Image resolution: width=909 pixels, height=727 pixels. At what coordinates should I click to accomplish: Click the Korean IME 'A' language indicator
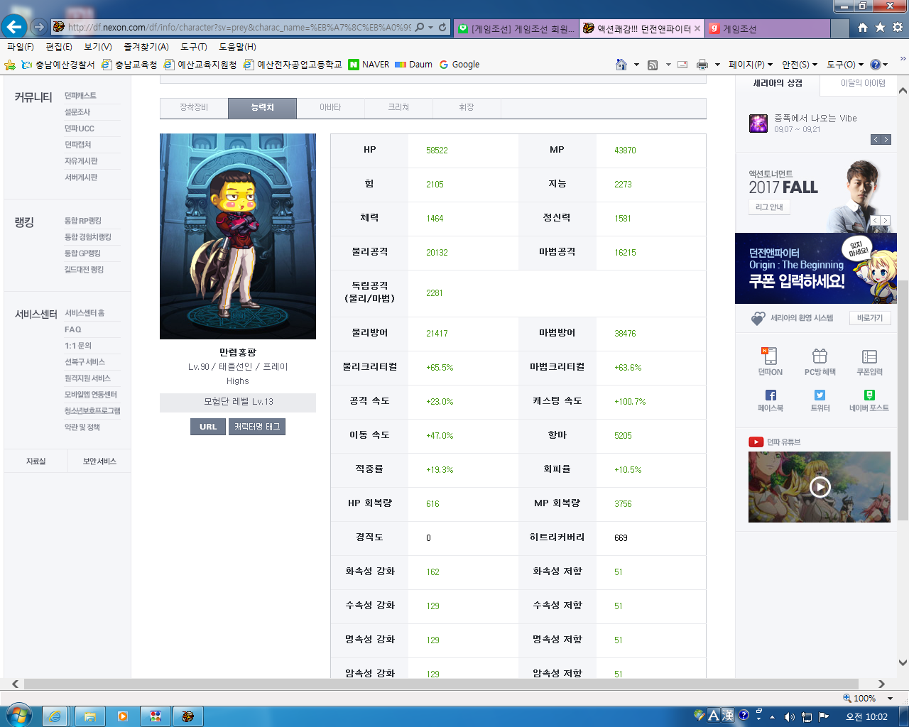tap(713, 716)
